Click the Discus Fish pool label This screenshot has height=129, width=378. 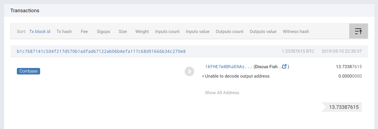click(x=268, y=67)
